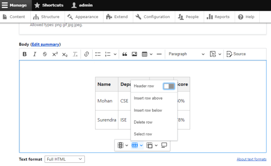Choose Insert row below
Image resolution: width=271 pixels, height=166 pixels.
[x=154, y=110]
